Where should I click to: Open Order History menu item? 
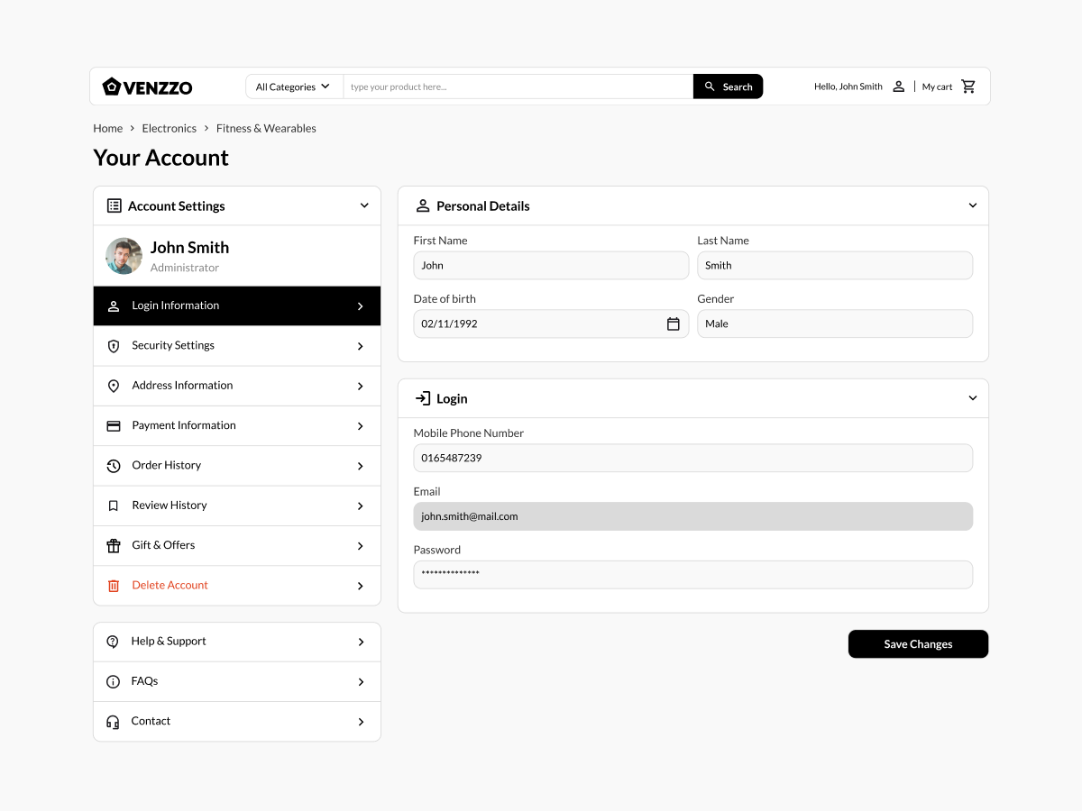(x=236, y=466)
